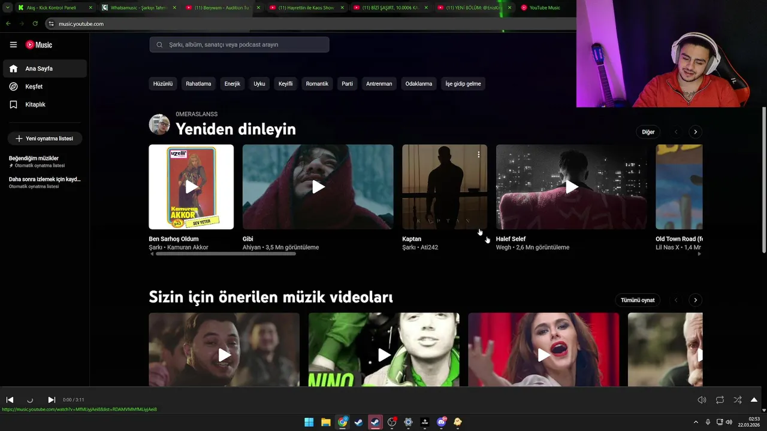Viewport: 767px width, 431px height.
Task: Select the Hüzünlü mood chip
Action: pos(163,84)
